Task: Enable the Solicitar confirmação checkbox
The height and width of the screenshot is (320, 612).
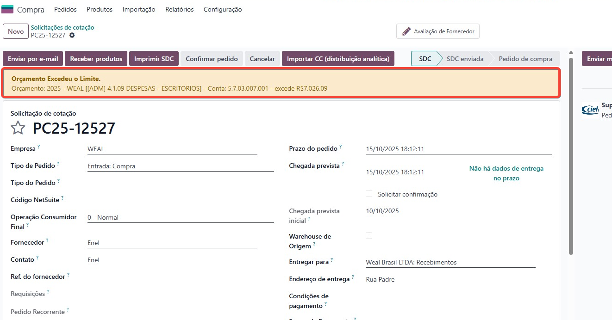Action: click(x=369, y=194)
